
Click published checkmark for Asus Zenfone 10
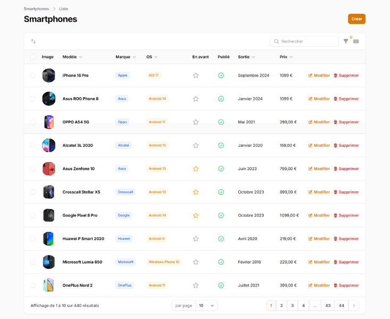coord(221,169)
